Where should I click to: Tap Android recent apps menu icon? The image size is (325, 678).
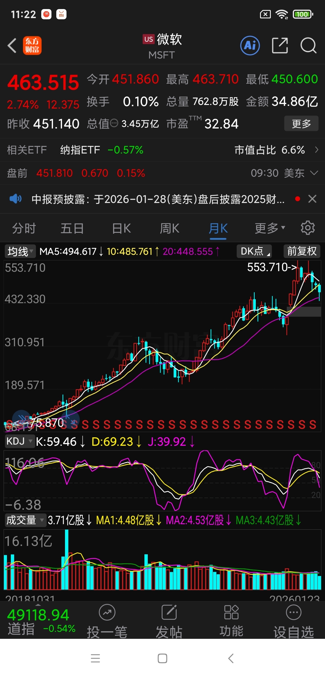(95, 658)
